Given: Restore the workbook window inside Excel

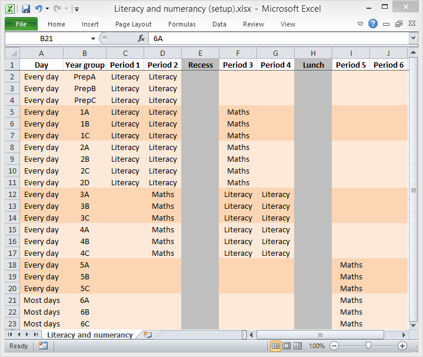Looking at the screenshot, I should [399, 24].
